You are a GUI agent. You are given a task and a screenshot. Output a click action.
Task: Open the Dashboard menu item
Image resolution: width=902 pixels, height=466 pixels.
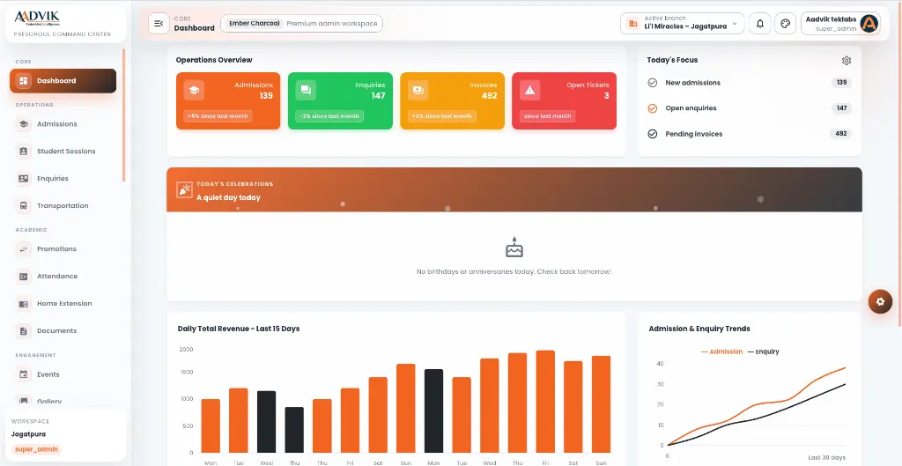(x=63, y=81)
